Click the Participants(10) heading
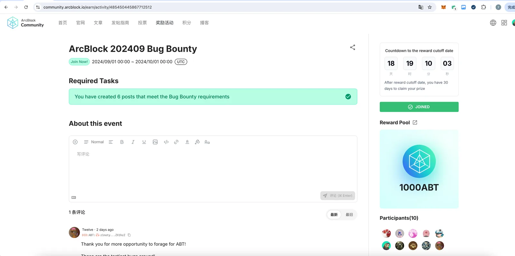Screen dimensions: 515x256 tap(399, 218)
